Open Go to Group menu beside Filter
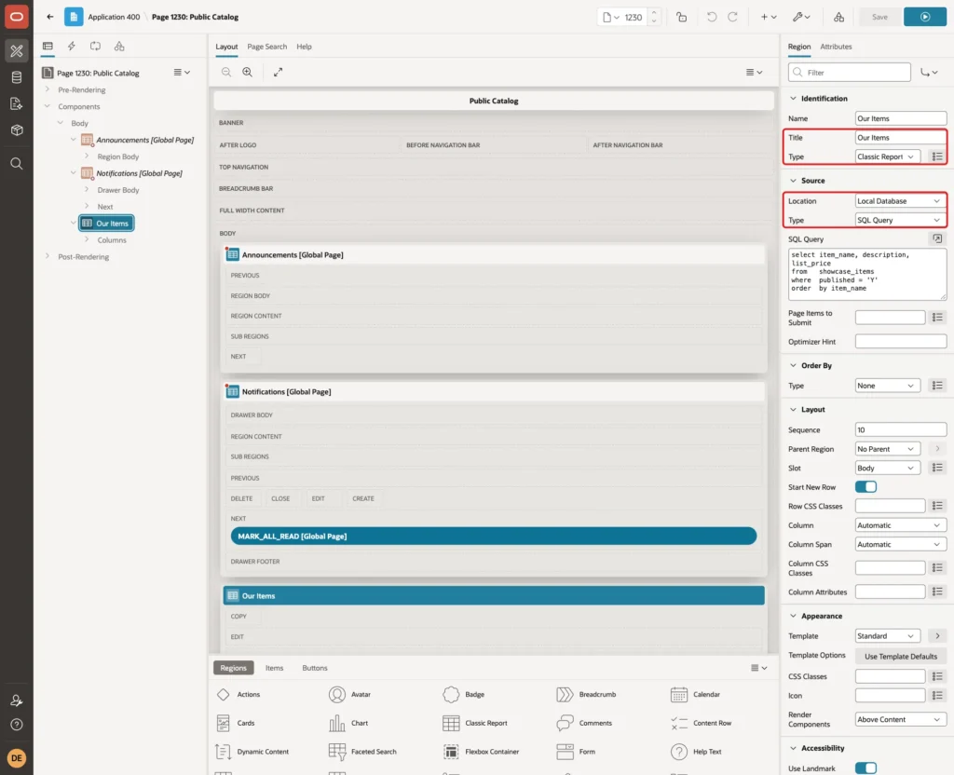The width and height of the screenshot is (954, 775). [x=929, y=73]
